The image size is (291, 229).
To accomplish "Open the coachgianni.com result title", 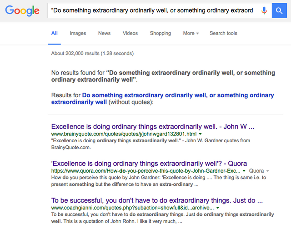I will [x=157, y=200].
